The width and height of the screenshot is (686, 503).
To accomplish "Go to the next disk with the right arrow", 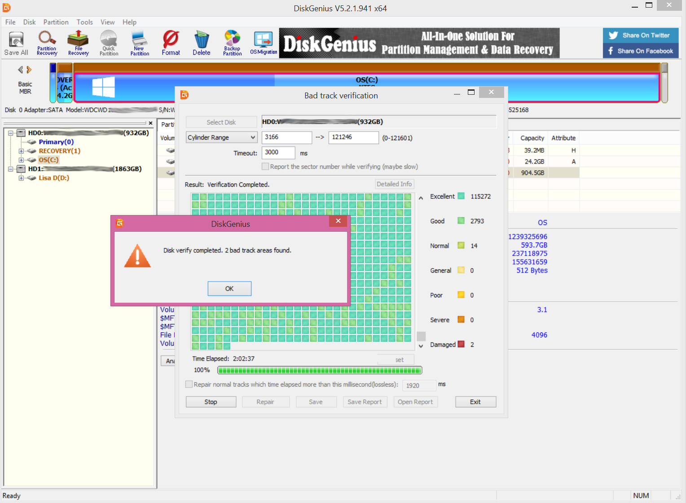I will [x=29, y=70].
